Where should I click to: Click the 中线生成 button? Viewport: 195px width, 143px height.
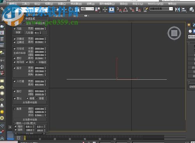point(40,23)
